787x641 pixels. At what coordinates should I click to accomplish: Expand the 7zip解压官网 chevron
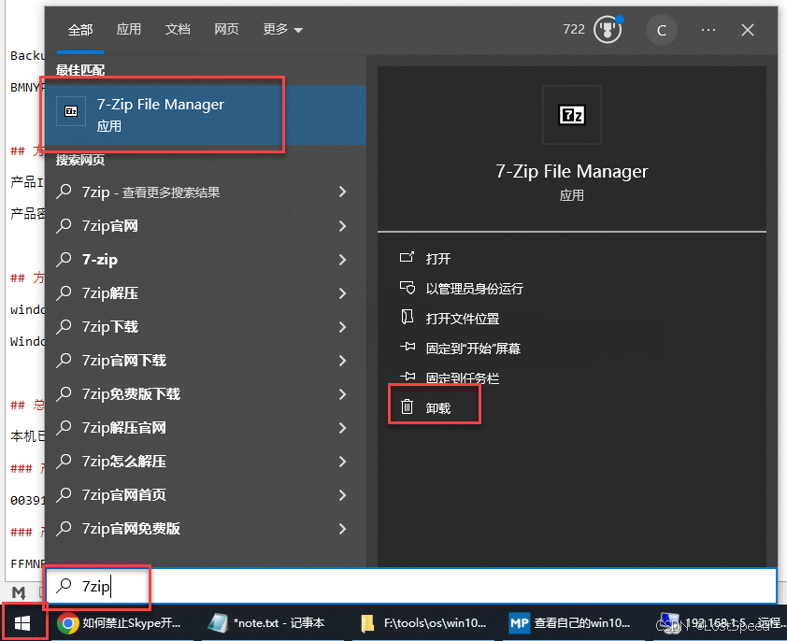click(x=342, y=428)
